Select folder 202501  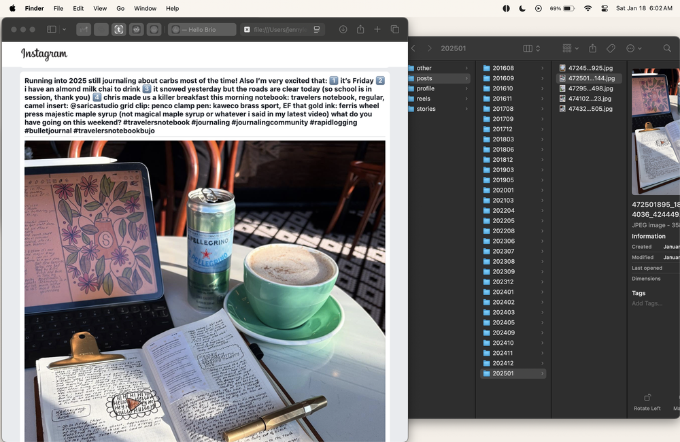(513, 373)
